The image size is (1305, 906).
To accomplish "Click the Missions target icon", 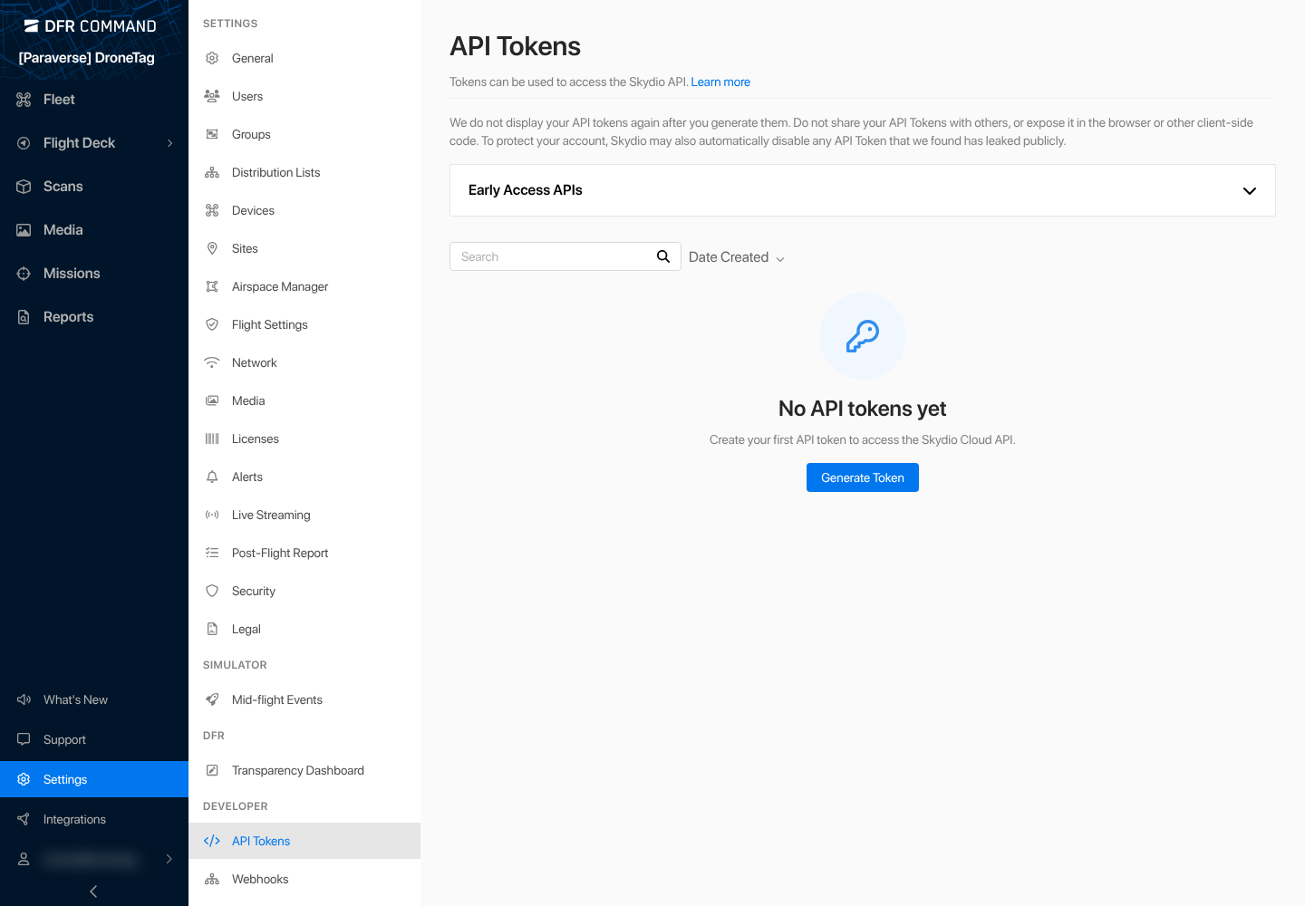I will click(24, 274).
